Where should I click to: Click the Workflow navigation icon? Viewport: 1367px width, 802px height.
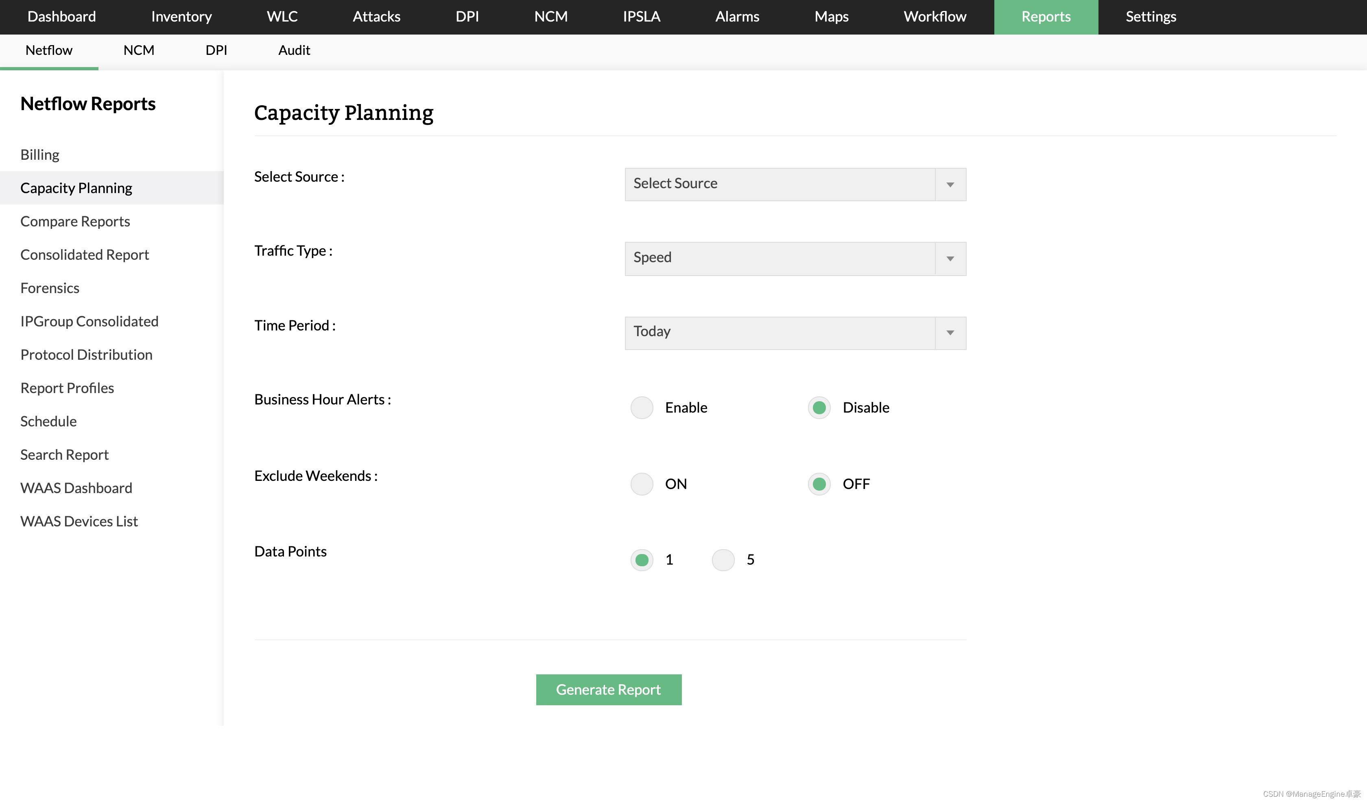pos(934,16)
